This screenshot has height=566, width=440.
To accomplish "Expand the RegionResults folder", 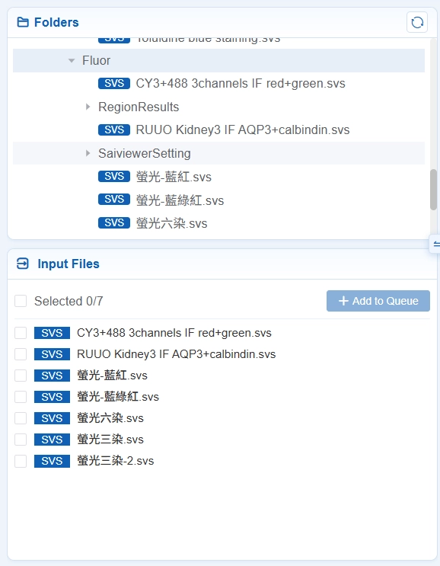I will (x=88, y=107).
